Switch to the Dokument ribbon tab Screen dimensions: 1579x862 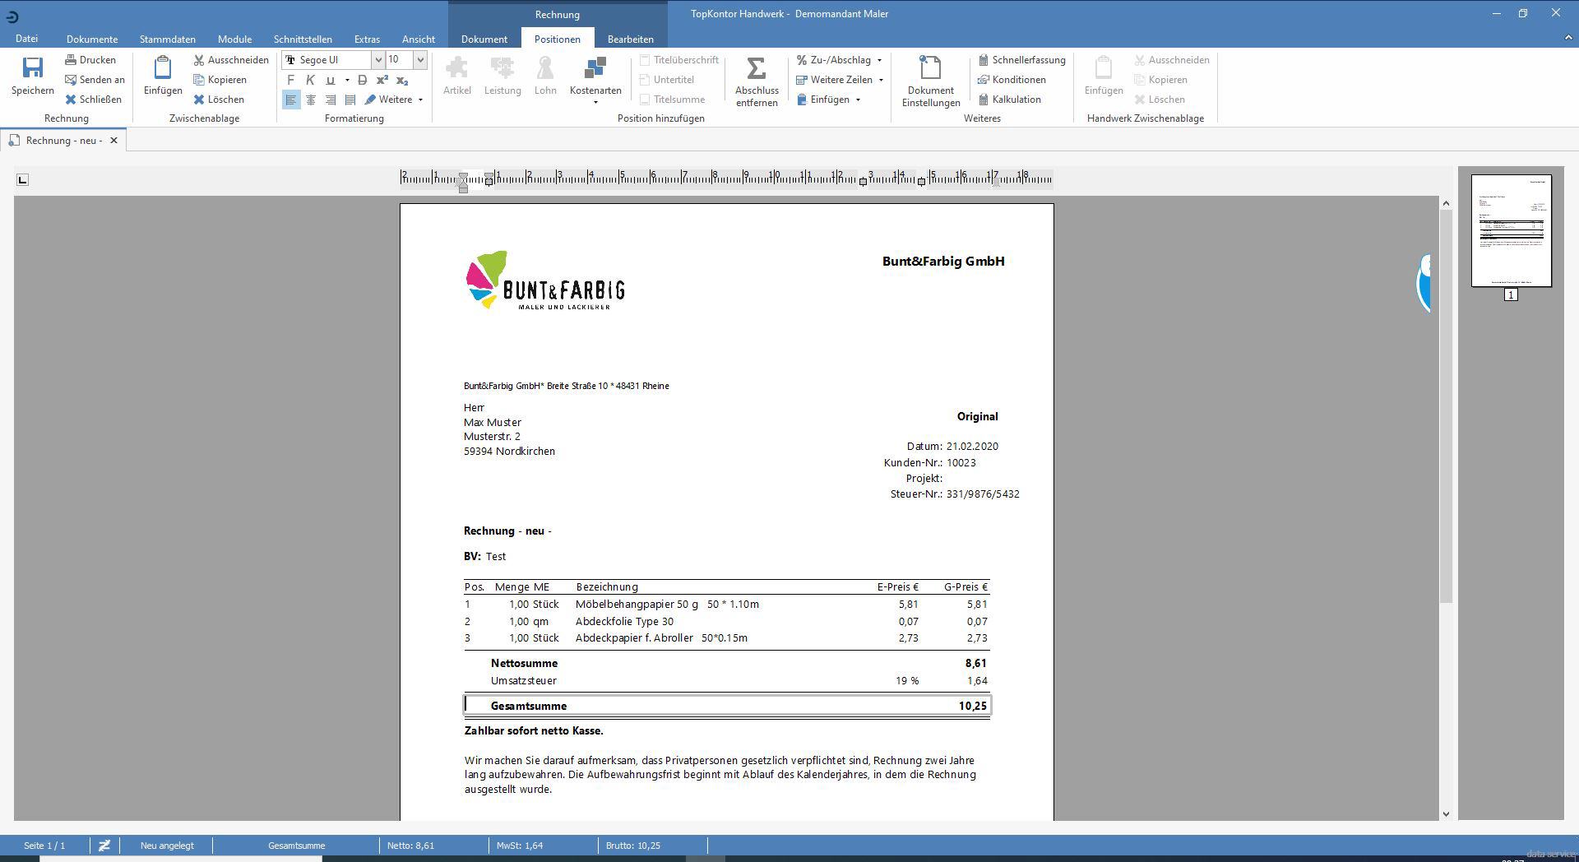[484, 39]
